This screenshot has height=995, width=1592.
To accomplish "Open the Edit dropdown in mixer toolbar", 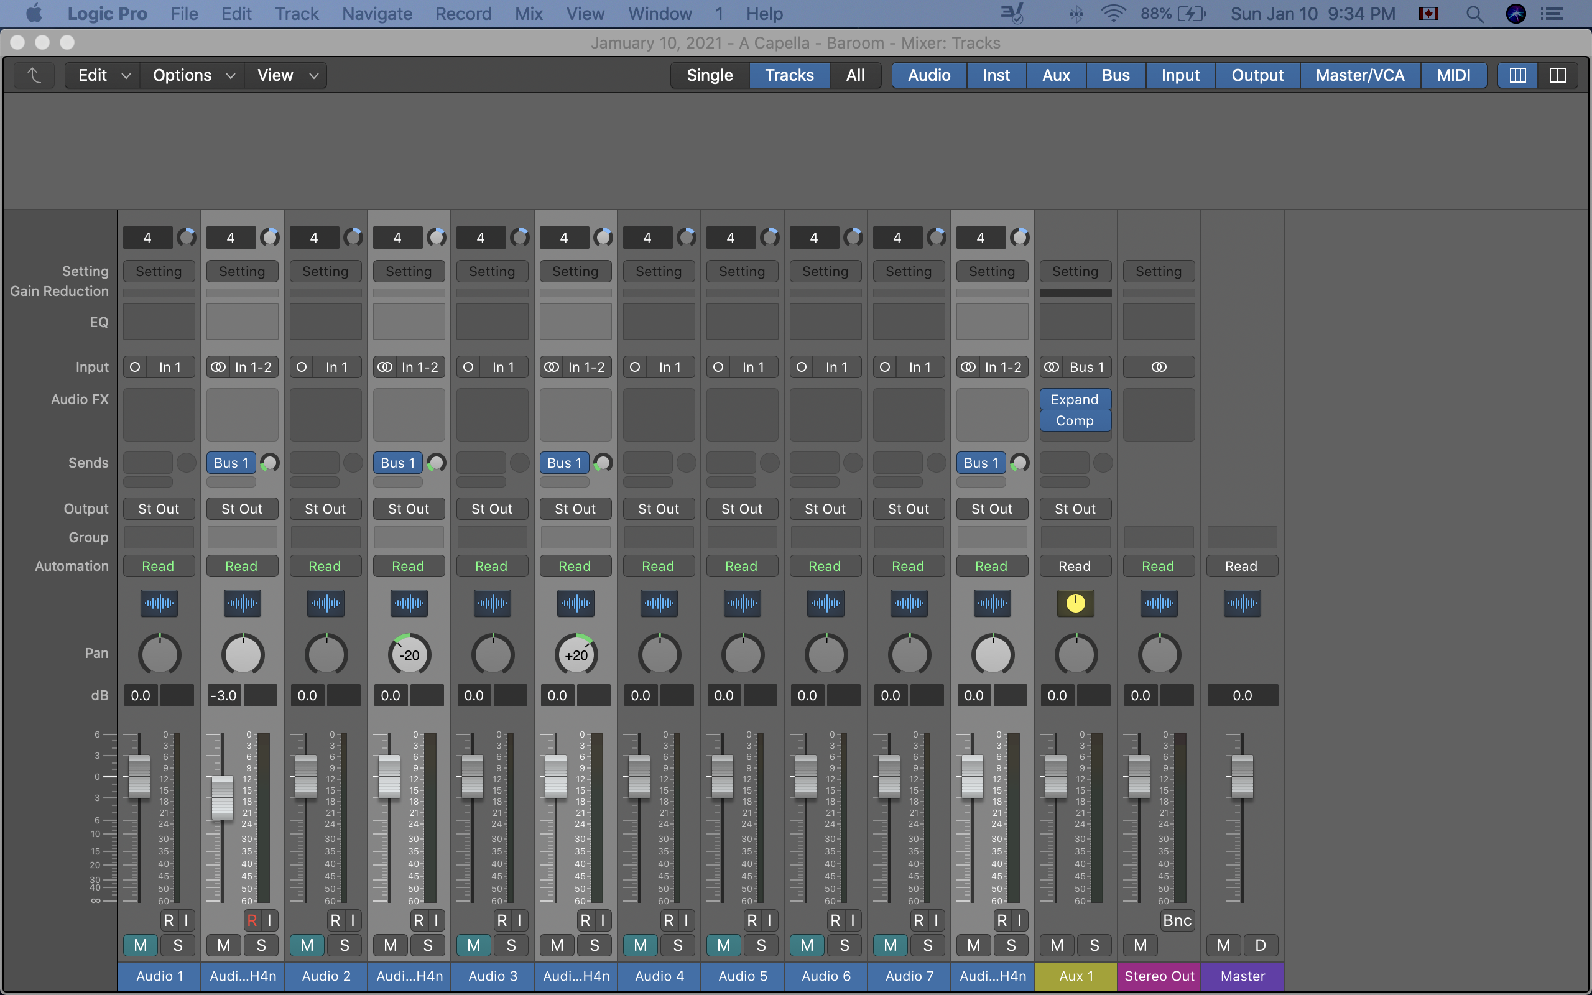I will (x=104, y=75).
